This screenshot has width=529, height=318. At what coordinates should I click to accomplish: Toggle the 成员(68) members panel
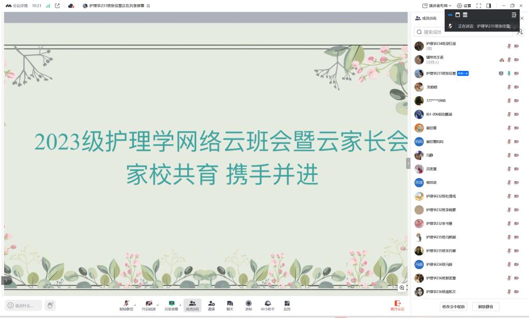click(x=192, y=305)
